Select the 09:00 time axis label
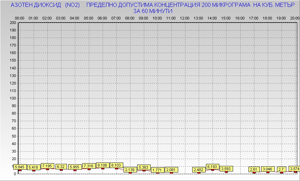Viewport: 300px width, 181px height. (143, 18)
